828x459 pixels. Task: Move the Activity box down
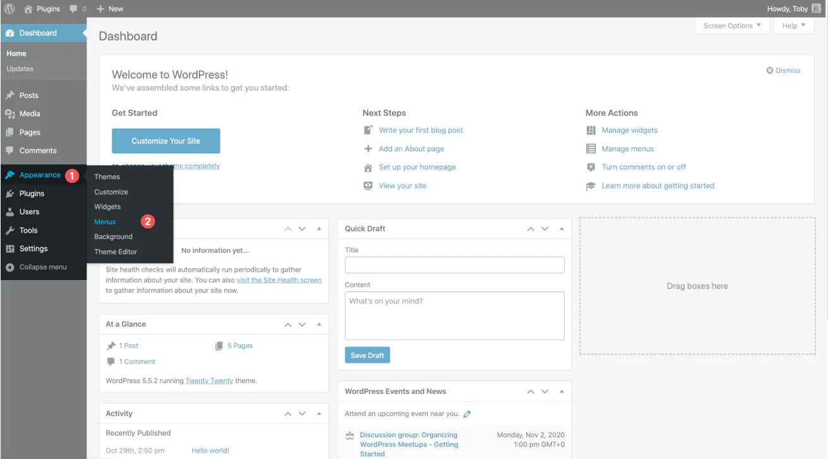(x=303, y=414)
